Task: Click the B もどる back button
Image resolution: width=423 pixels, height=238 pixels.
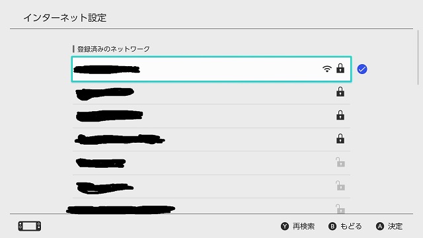Action: [x=345, y=226]
